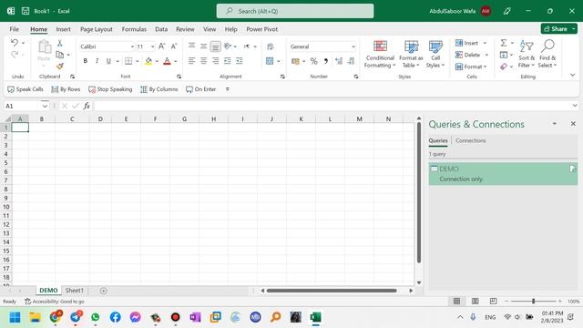The height and width of the screenshot is (328, 583).
Task: Expand the formula bar chevron
Action: point(575,106)
